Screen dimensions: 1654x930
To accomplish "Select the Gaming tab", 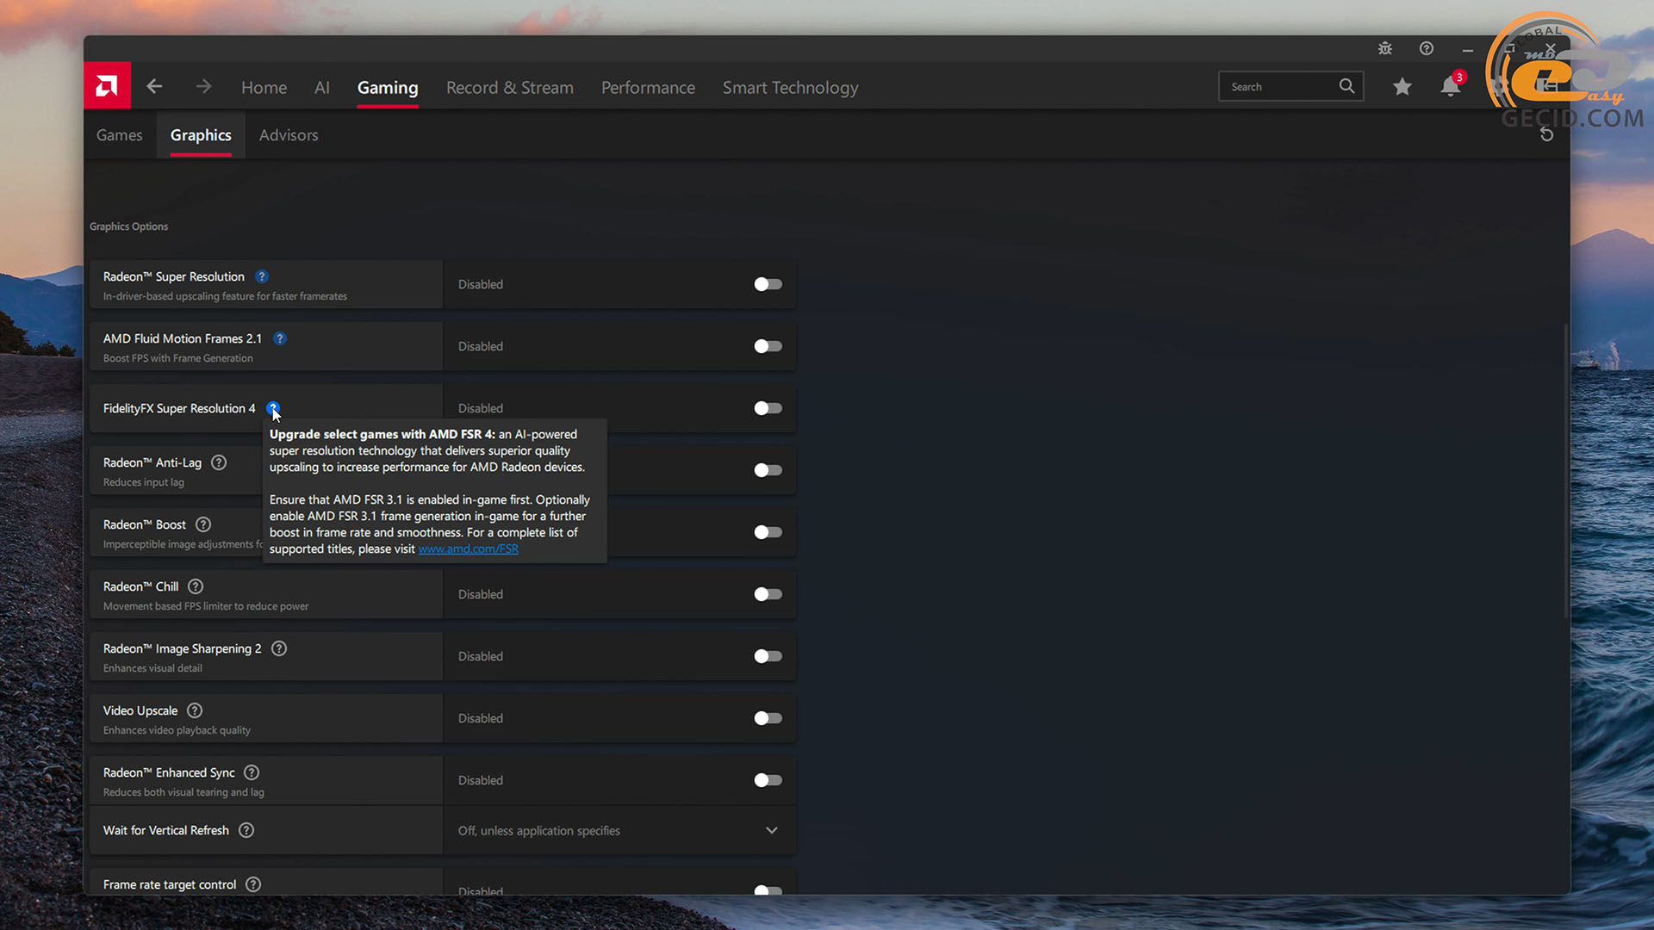I will coord(388,87).
